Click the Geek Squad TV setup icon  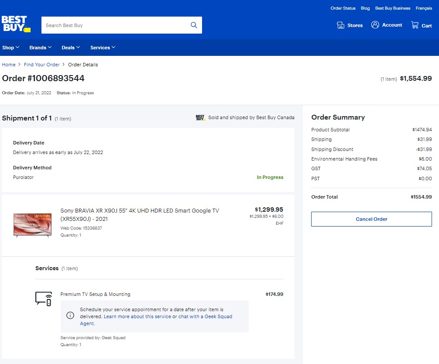pos(44,299)
